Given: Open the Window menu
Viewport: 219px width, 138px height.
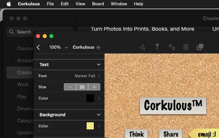Looking at the screenshot, I should point(119,4).
